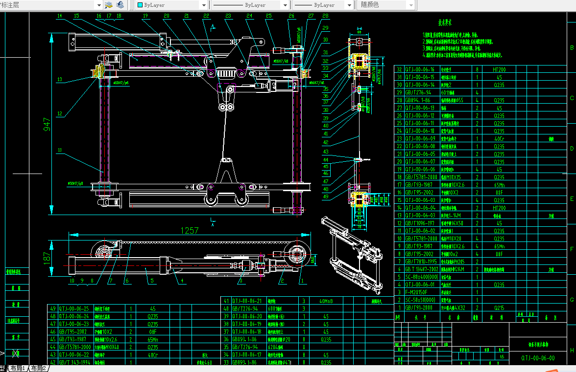Click part code SC-50x50(000) in row 2
576x372 pixels.
point(421,300)
